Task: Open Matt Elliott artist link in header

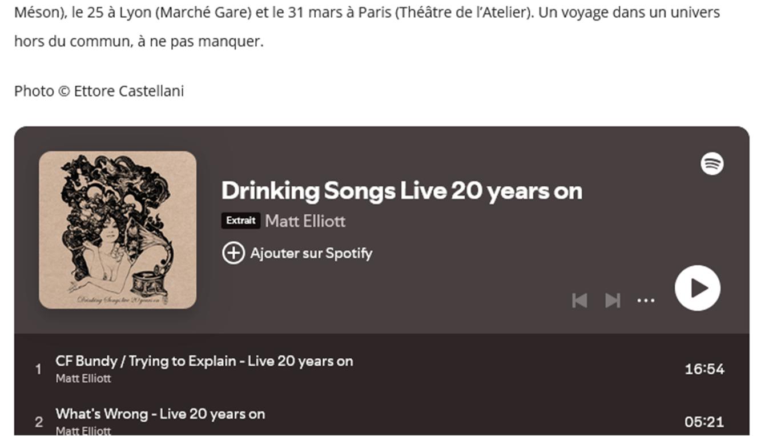Action: click(x=305, y=221)
